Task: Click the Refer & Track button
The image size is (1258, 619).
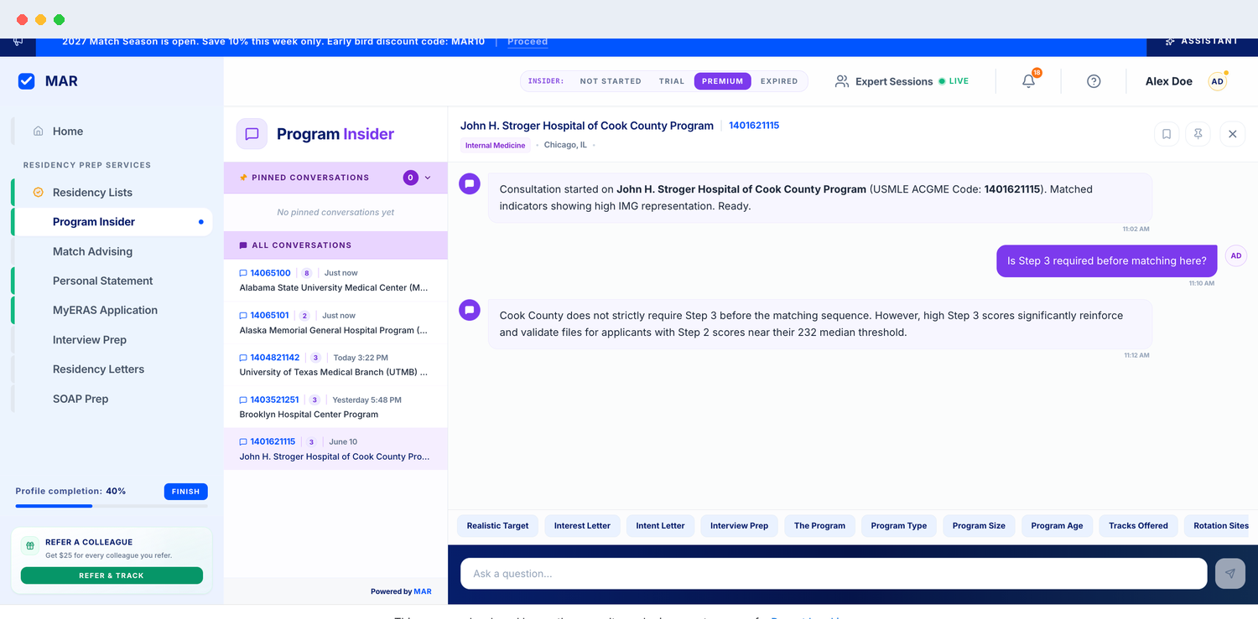Action: click(112, 575)
